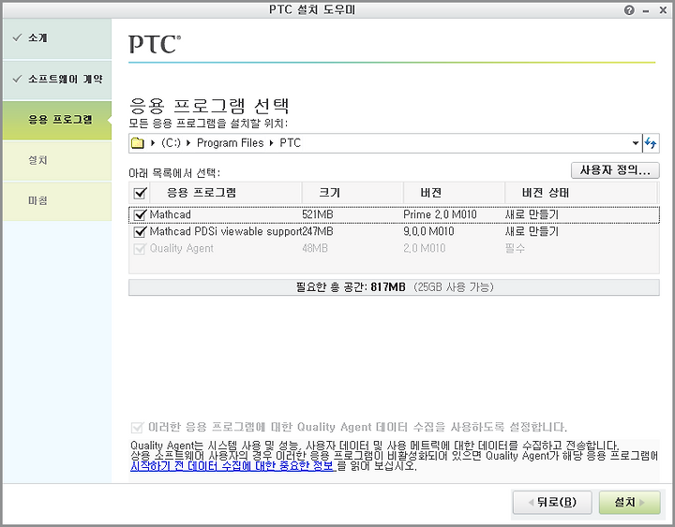
Task: Select Mathcad PDSi viewable support row name
Action: (226, 232)
